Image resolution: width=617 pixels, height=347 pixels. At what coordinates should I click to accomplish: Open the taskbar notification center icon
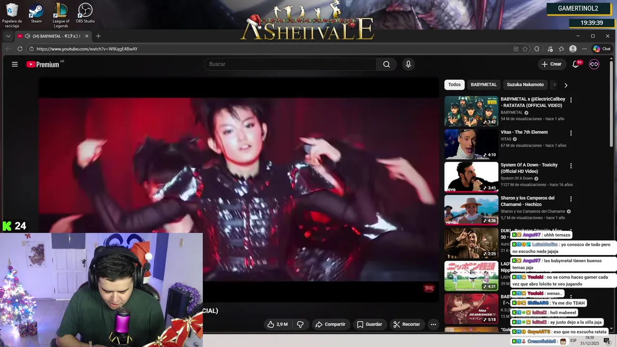[607, 341]
